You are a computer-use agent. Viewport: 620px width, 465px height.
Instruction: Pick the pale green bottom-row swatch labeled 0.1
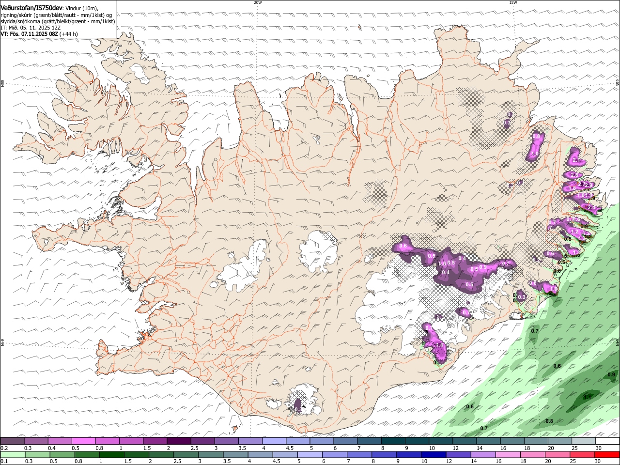(13, 454)
